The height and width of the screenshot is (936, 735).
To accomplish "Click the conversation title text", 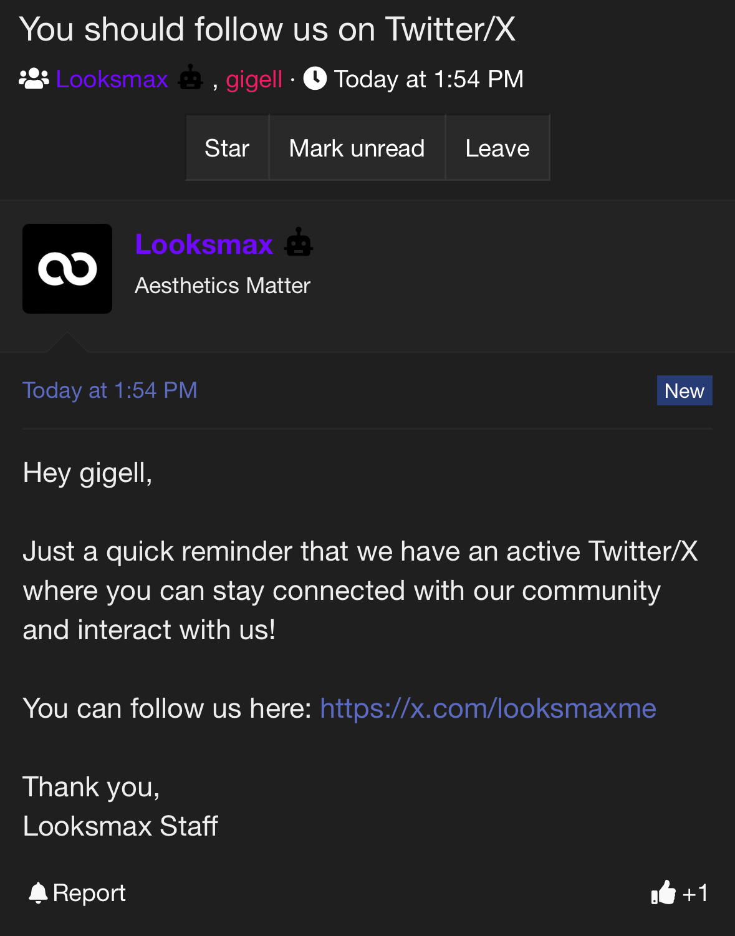I will point(267,29).
